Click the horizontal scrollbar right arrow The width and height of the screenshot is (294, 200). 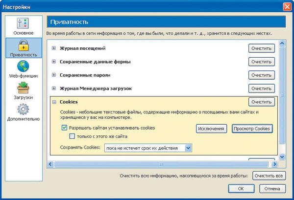tap(274, 164)
